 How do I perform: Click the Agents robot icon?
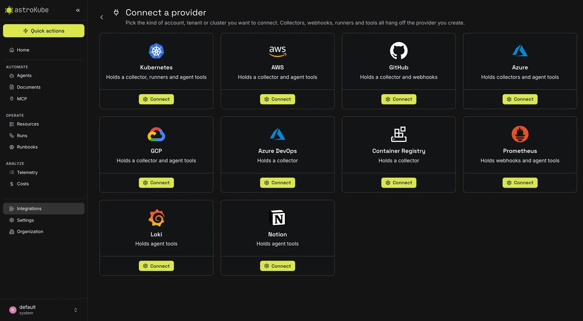(x=12, y=76)
